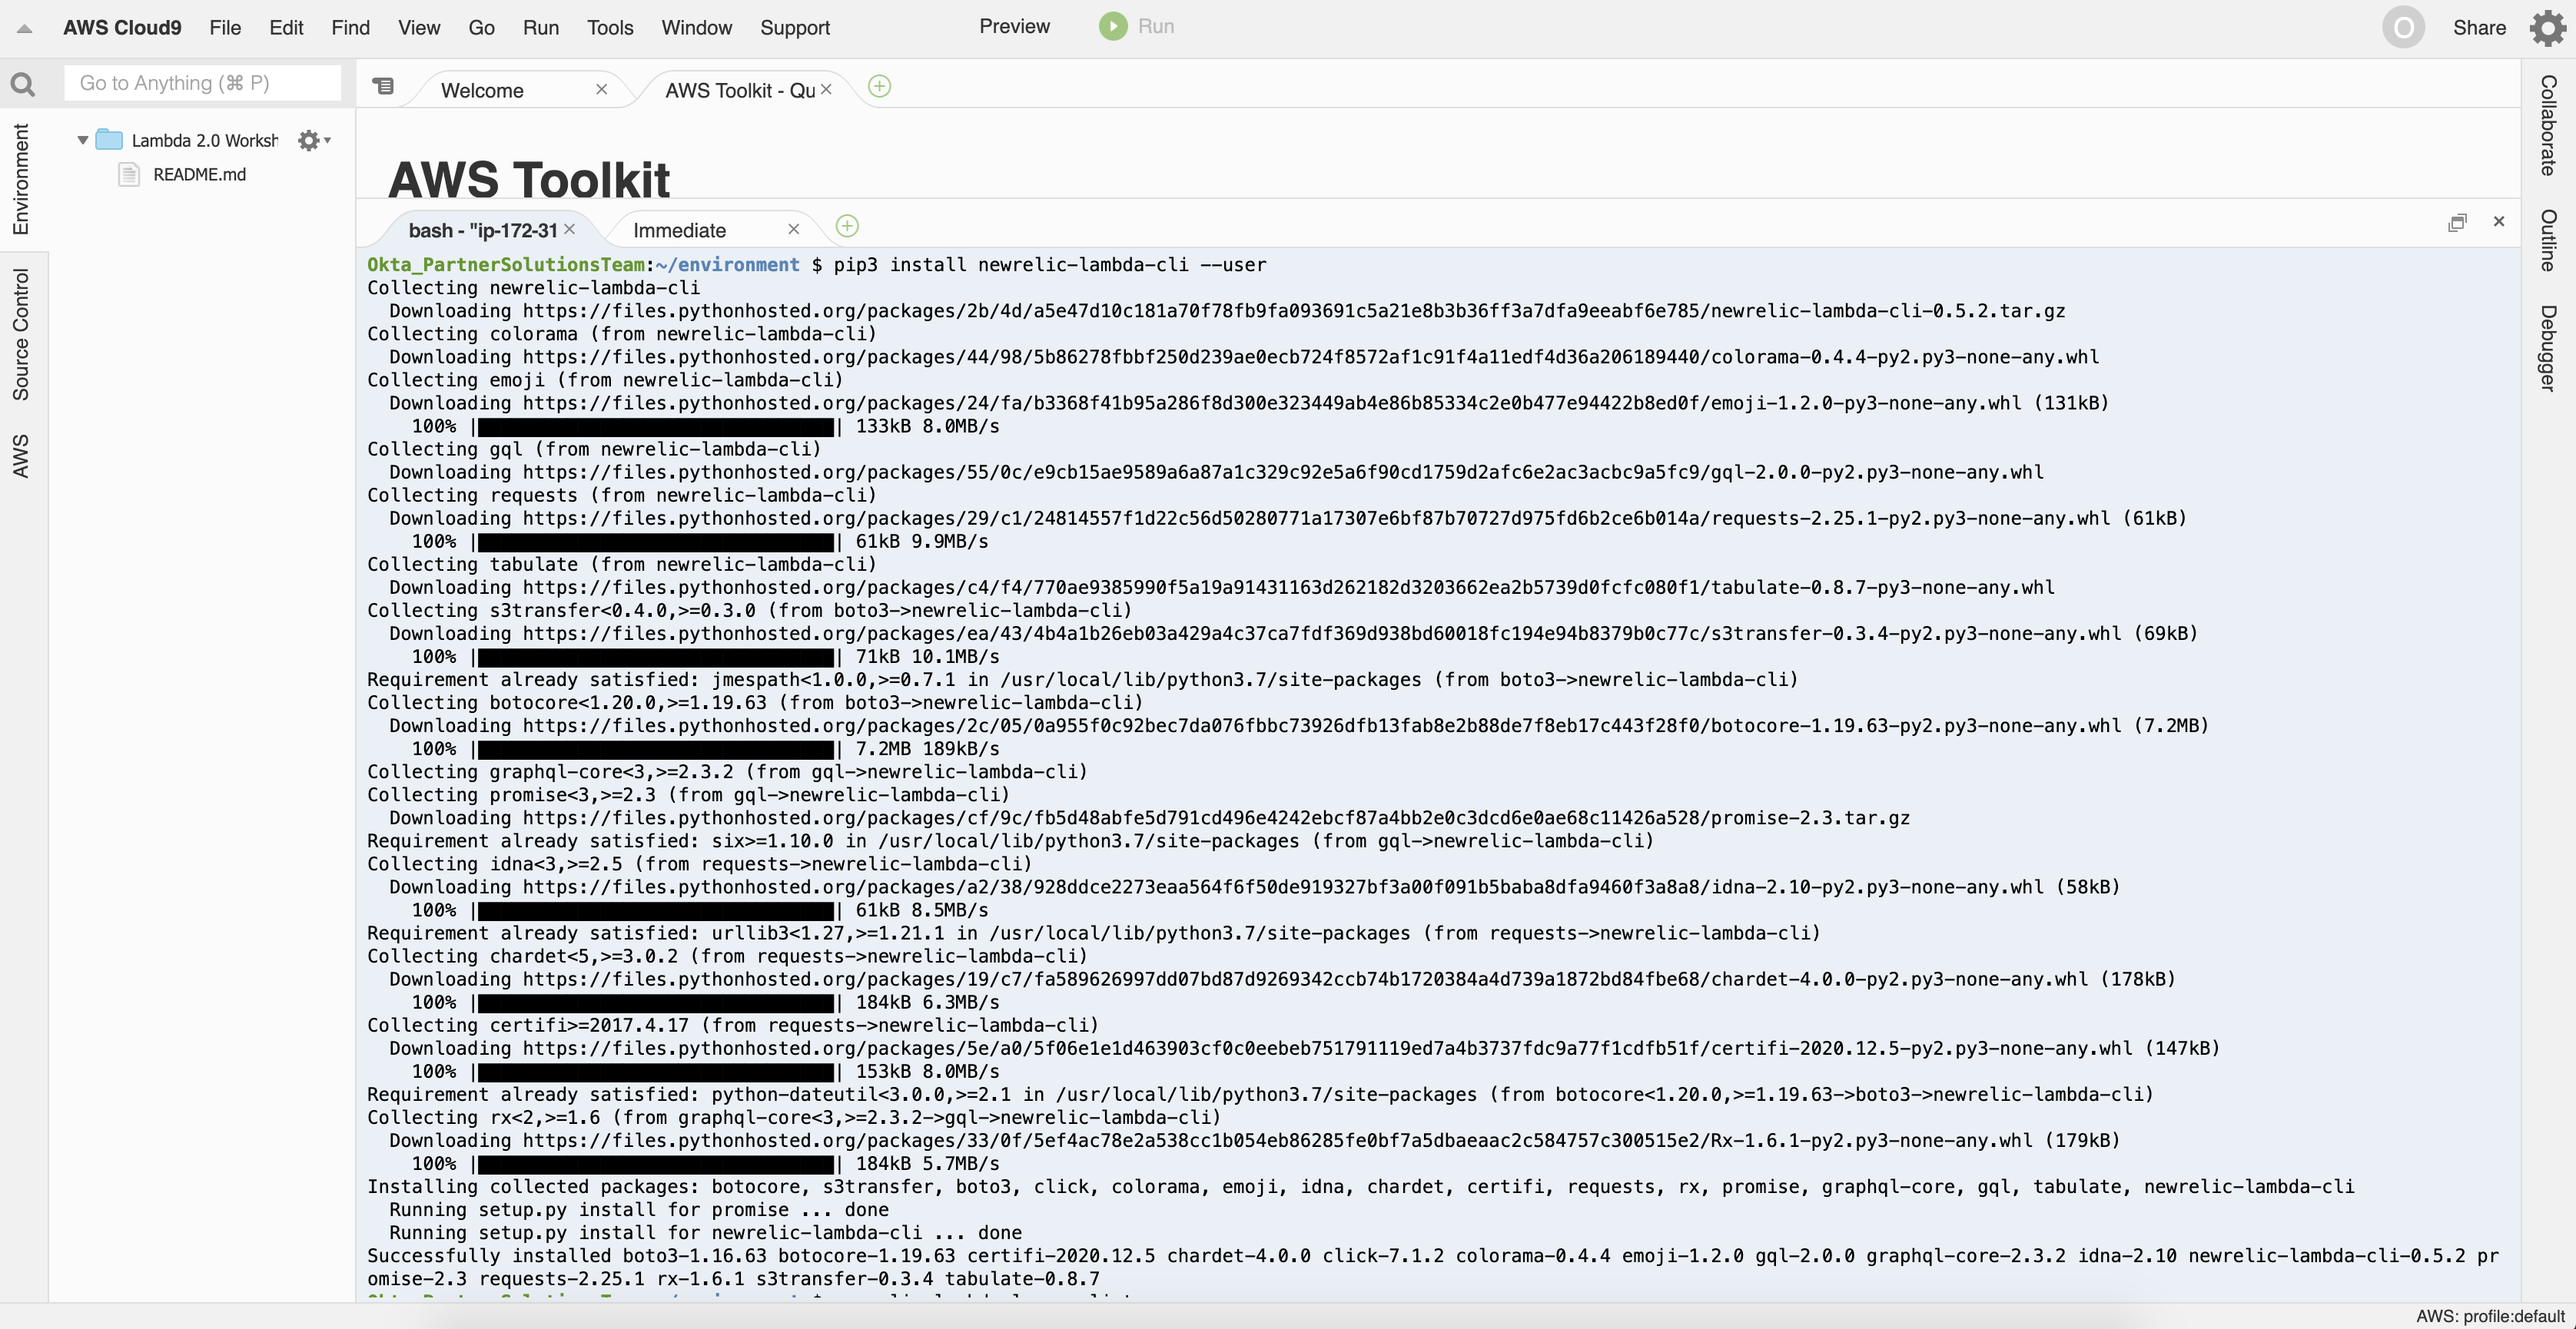The height and width of the screenshot is (1329, 2576).
Task: Add a new editor tab with the plus icon
Action: (879, 87)
